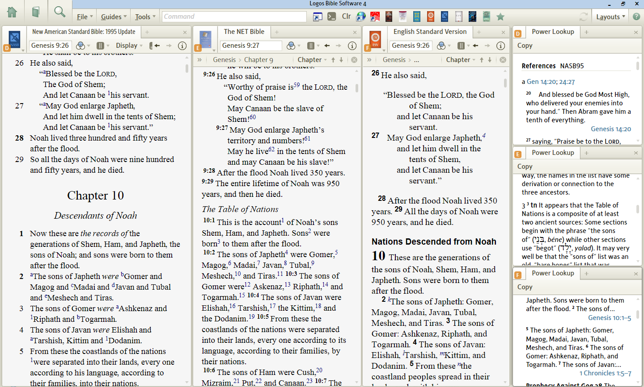Open the Help question mark icon
644x387 pixels.
tap(636, 17)
